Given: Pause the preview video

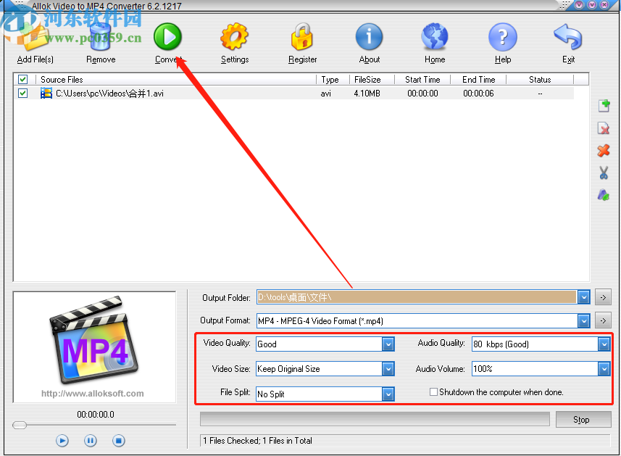Looking at the screenshot, I should tap(91, 441).
